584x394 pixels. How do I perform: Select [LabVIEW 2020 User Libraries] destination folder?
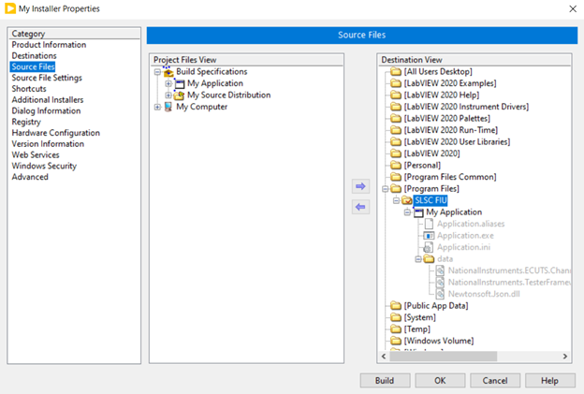[x=457, y=142]
